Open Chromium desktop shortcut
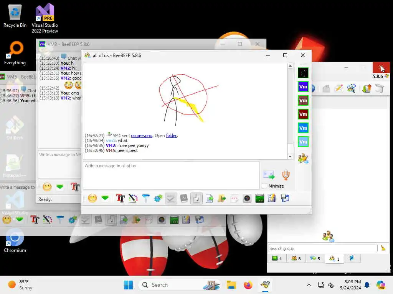Image resolution: width=393 pixels, height=294 pixels. [15, 240]
